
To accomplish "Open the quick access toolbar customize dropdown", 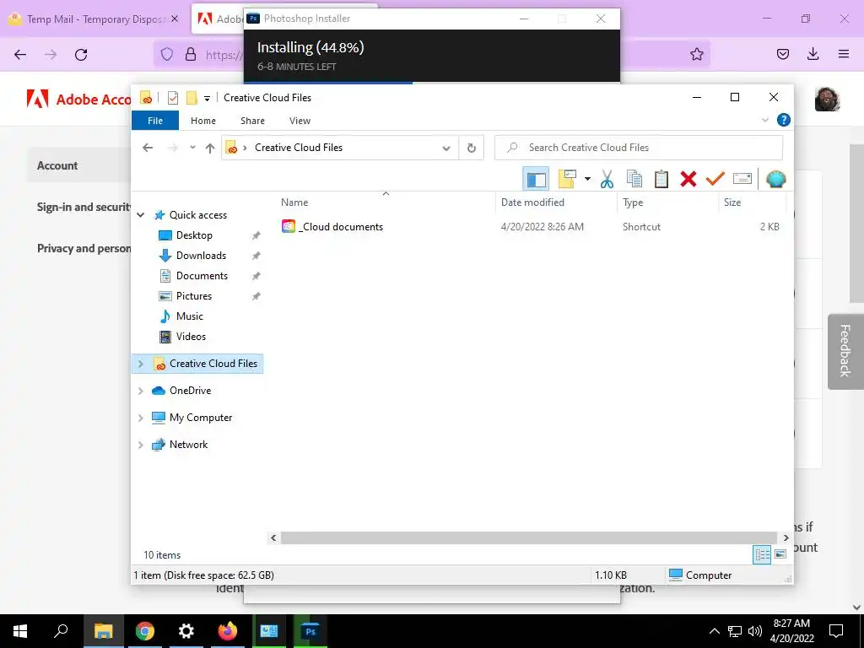I will [208, 98].
